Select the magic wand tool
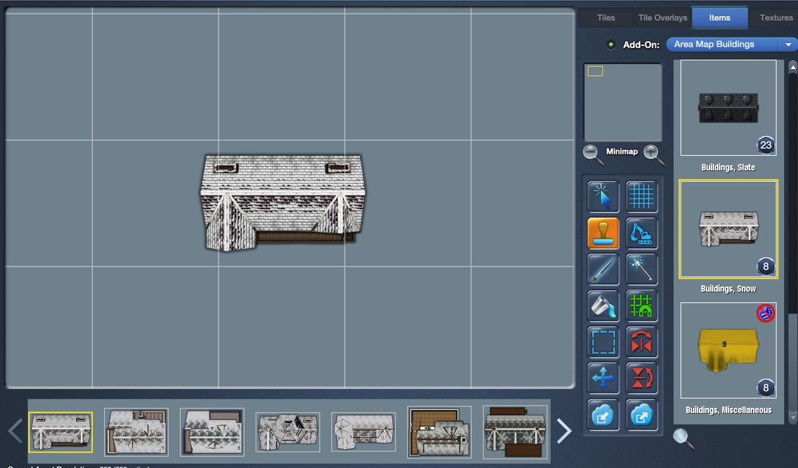798x468 pixels. click(641, 270)
